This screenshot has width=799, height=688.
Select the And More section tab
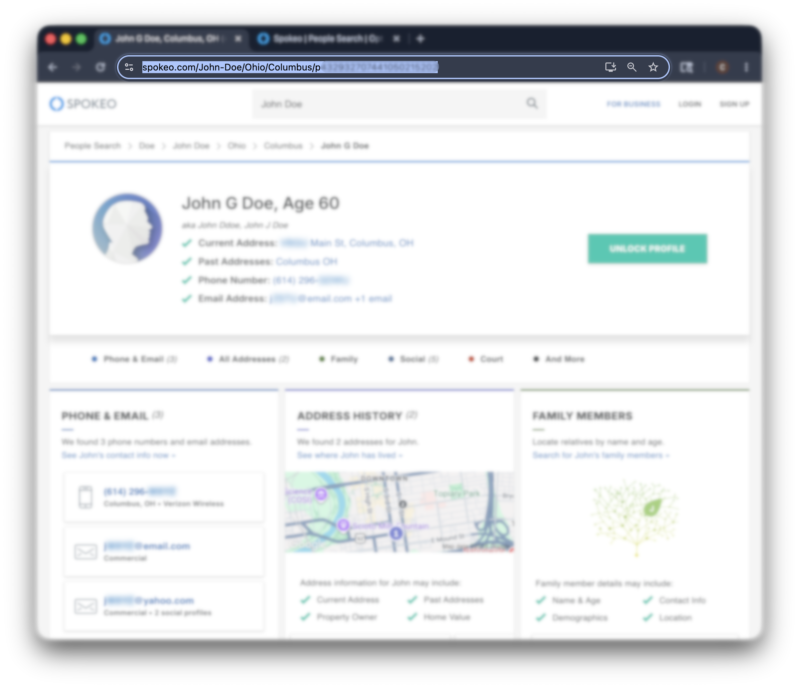pyautogui.click(x=559, y=359)
